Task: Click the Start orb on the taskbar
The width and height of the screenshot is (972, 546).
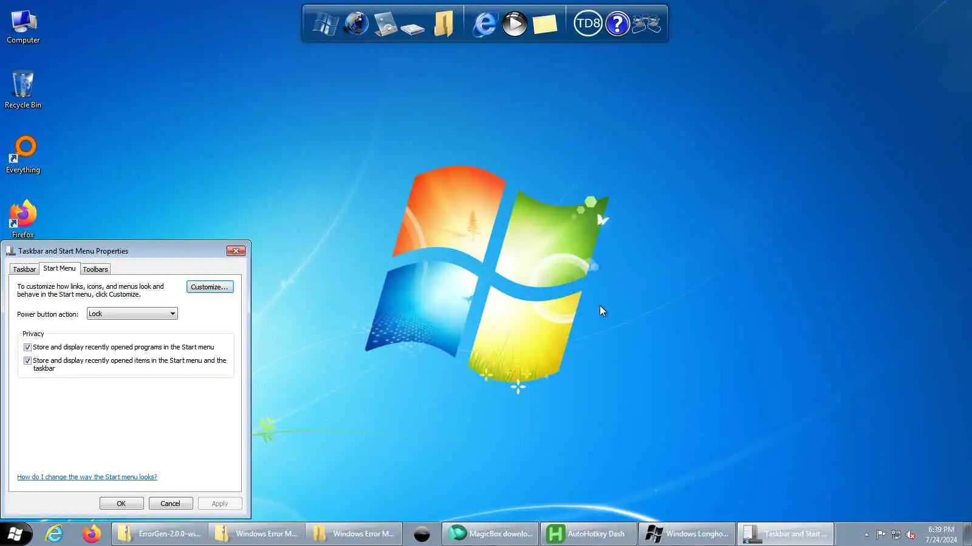Action: (16, 534)
